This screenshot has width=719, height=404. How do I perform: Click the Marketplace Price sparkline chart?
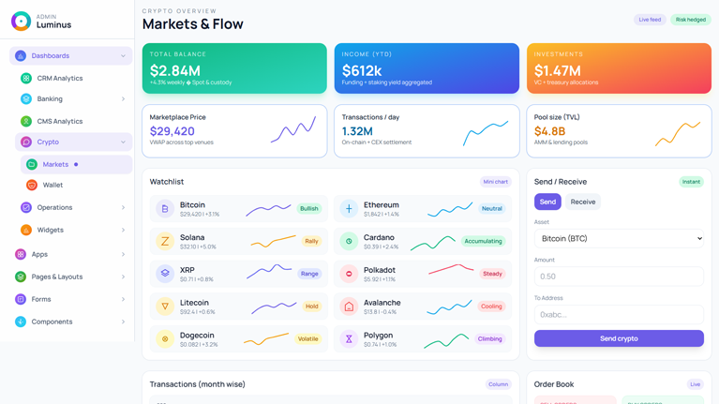point(293,130)
